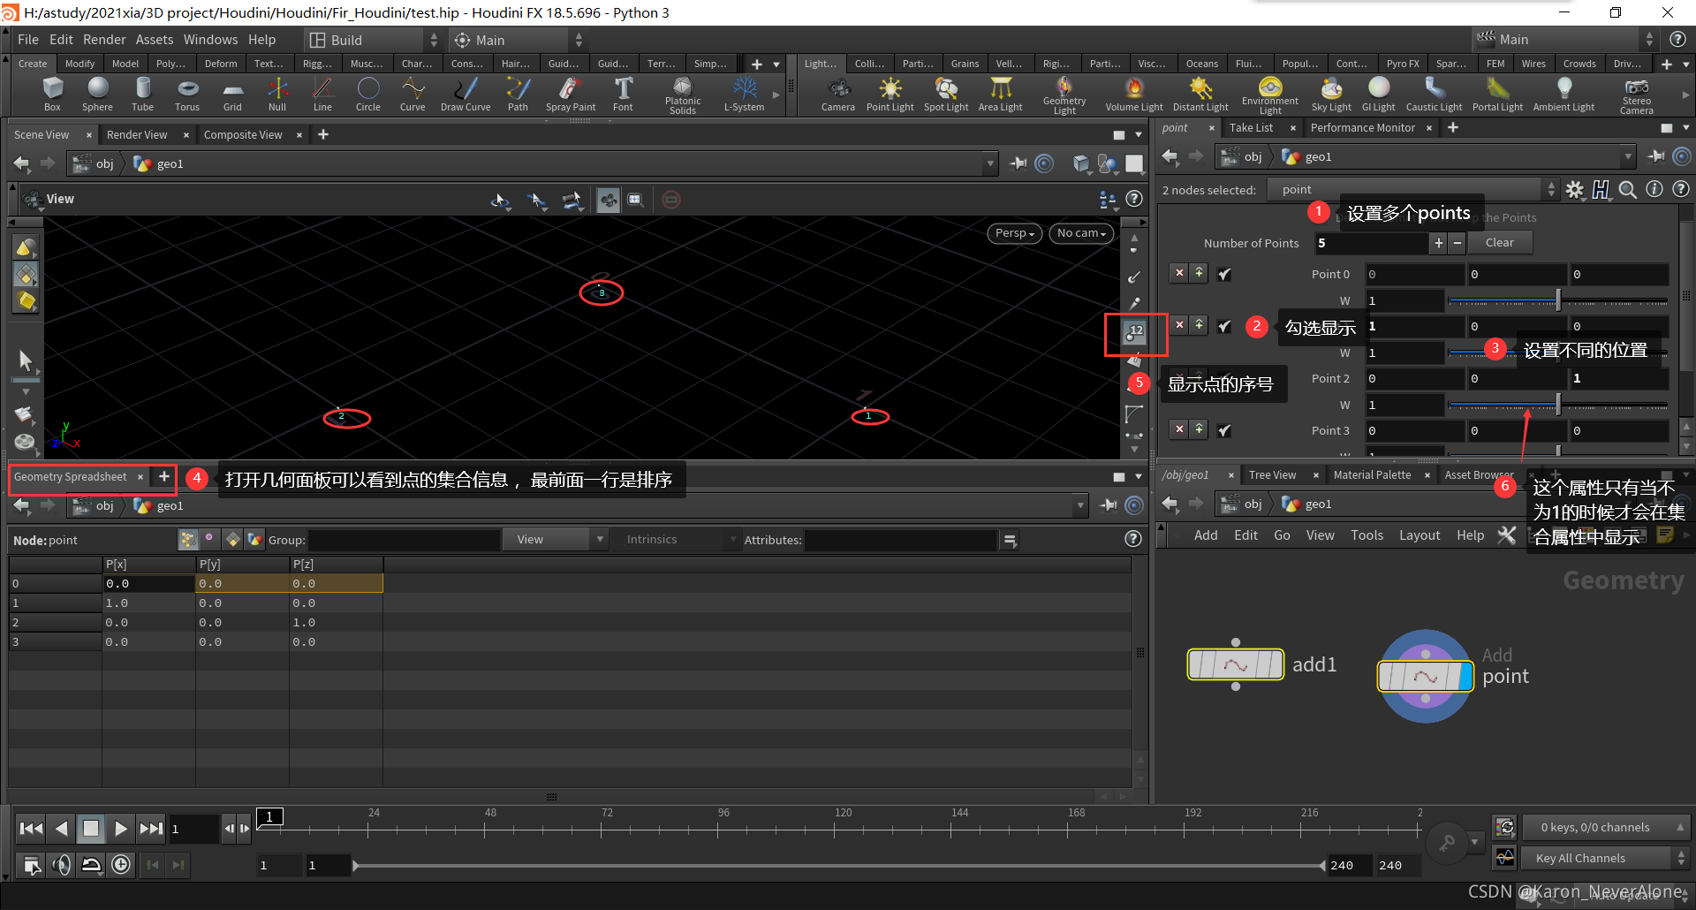Screen dimensions: 1696x910
Task: Switch to the Render View tab
Action: [x=137, y=134]
